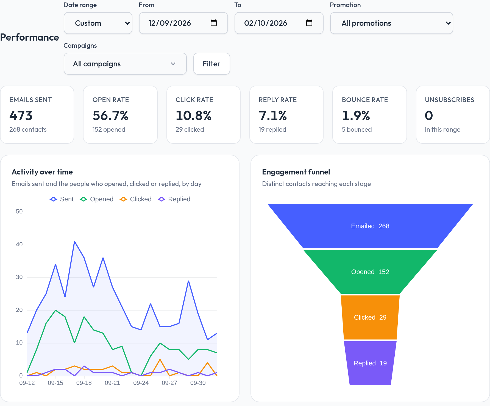Click the green Opened 152 funnel segment
Image resolution: width=490 pixels, height=406 pixels.
(x=370, y=272)
